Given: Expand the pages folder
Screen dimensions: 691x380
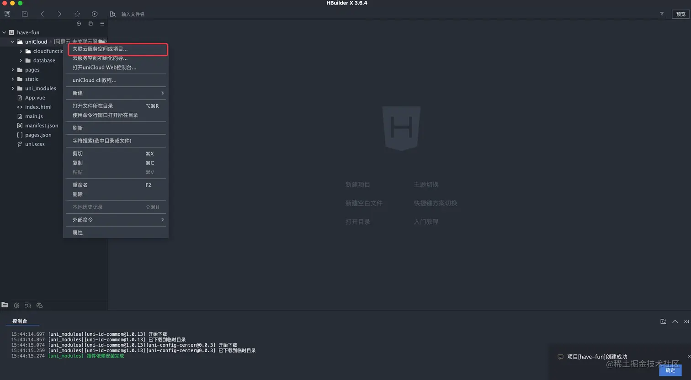Looking at the screenshot, I should click(12, 70).
